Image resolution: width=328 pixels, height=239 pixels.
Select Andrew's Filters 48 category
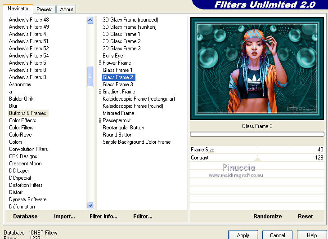[29, 20]
